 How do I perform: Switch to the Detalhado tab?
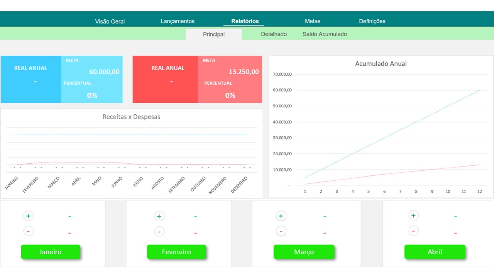pyautogui.click(x=274, y=34)
